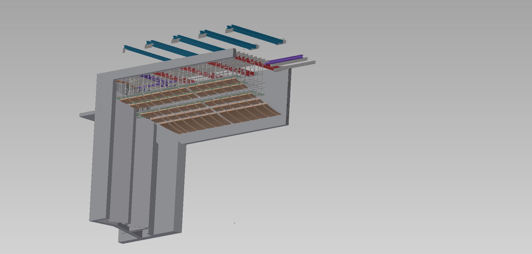Select the purple beam at top right

[x=284, y=59]
